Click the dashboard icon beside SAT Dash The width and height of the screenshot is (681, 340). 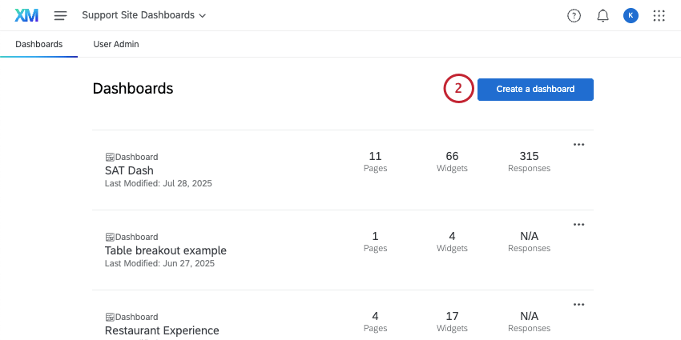[110, 157]
